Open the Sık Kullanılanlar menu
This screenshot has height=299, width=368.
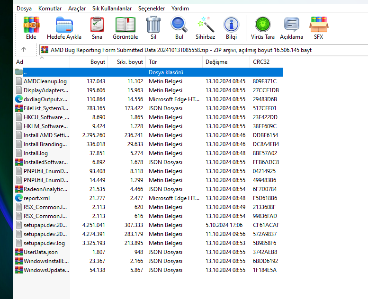(x=112, y=9)
